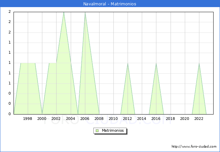
Task: Click the 2010 x-axis label
Action: coord(113,119)
